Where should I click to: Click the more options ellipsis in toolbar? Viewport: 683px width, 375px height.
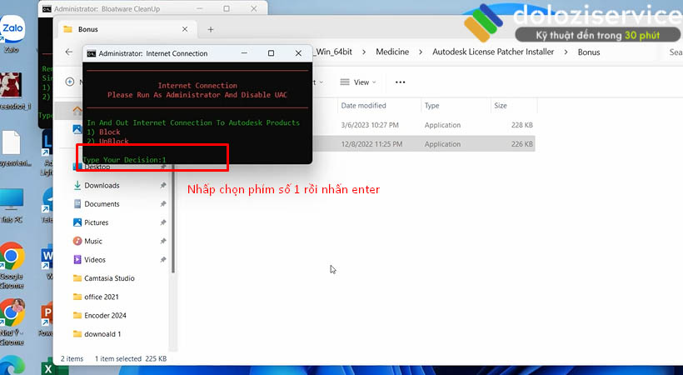[400, 82]
